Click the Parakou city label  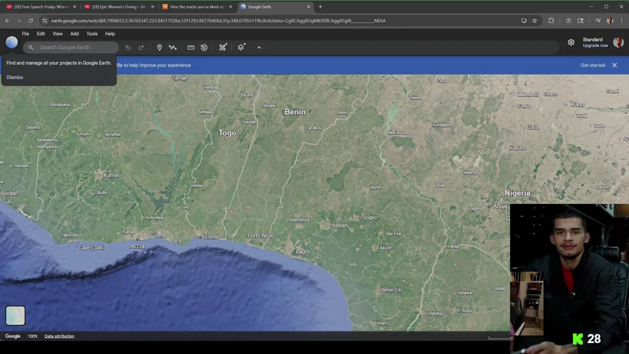pyautogui.click(x=314, y=128)
